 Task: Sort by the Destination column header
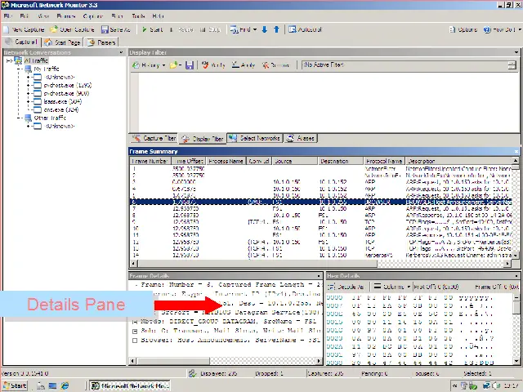(x=341, y=161)
